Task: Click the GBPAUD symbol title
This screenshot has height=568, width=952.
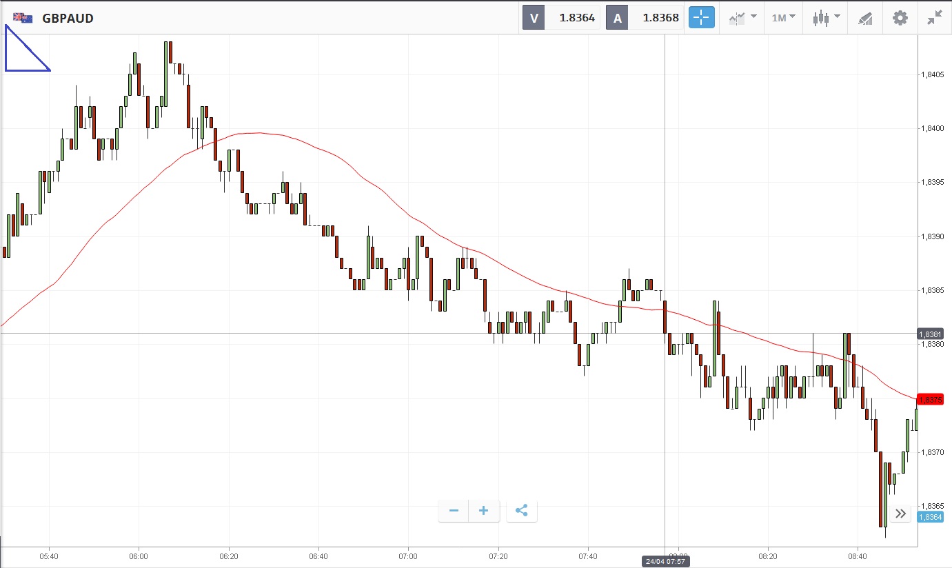Action: click(68, 19)
